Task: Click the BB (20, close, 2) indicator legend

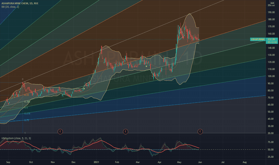Action: [x=10, y=7]
